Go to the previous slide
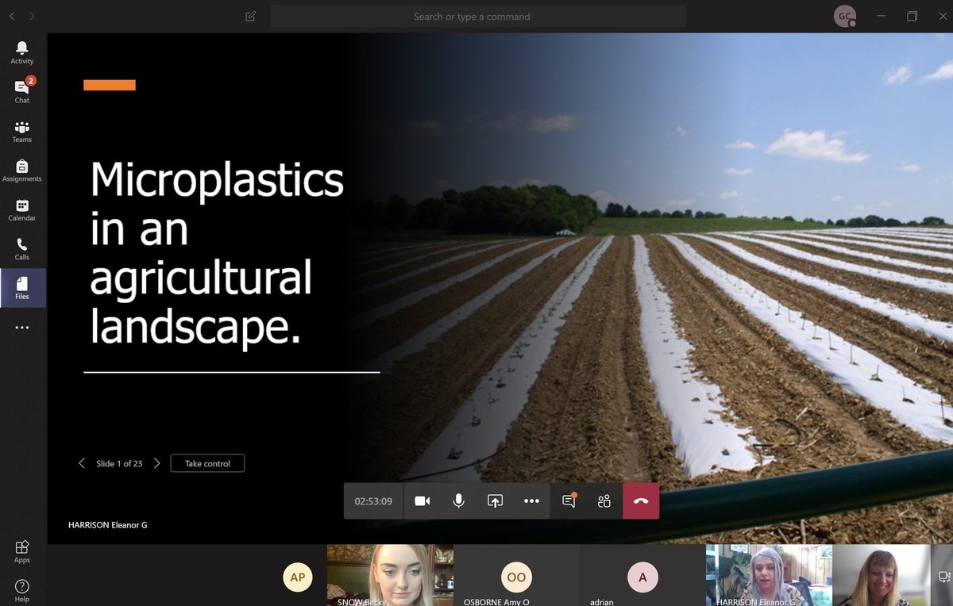The image size is (953, 606). click(x=81, y=463)
